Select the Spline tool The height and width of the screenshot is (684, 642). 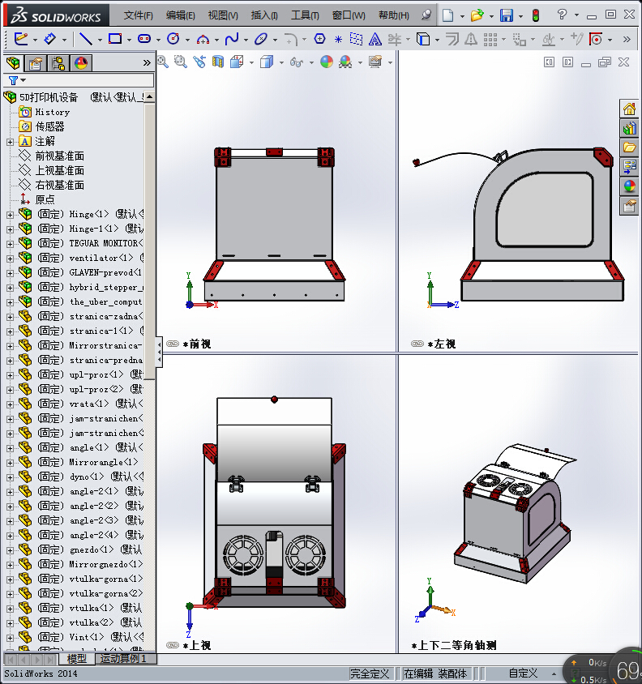tap(232, 39)
